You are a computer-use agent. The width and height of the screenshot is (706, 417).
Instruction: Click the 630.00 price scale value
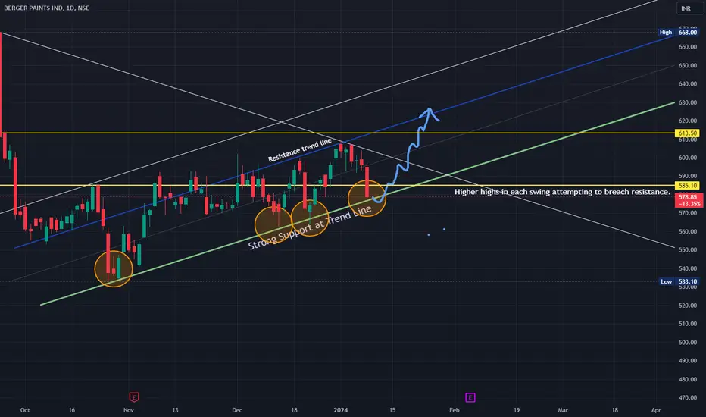coord(688,102)
